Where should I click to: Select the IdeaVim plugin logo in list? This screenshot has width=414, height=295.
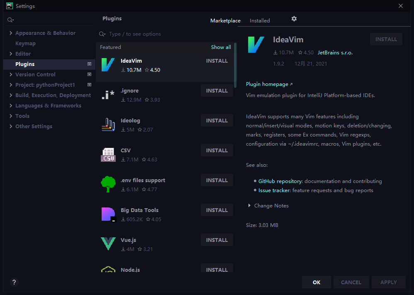click(x=108, y=65)
